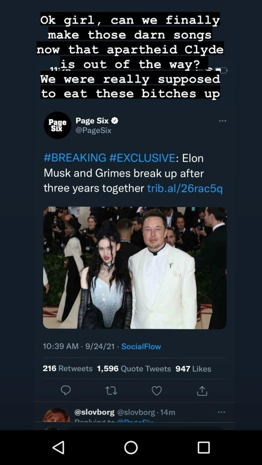262x465 pixels.
Task: Open the recent apps square button
Action: coord(204,447)
